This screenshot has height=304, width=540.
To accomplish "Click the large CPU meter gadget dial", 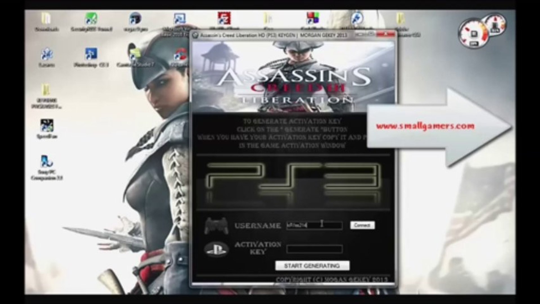I will [474, 34].
